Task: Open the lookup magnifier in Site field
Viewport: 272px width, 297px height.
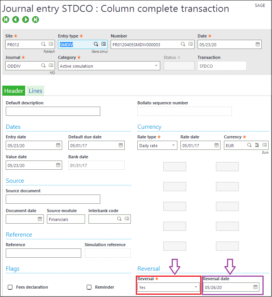Action: tap(43, 44)
